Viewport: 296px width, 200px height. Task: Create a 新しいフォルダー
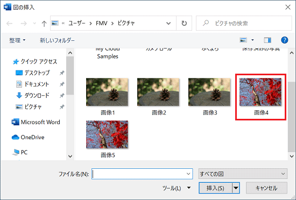pos(57,40)
